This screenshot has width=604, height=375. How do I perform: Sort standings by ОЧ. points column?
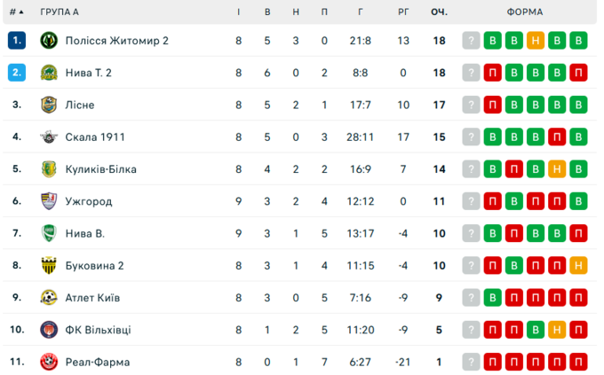click(x=439, y=12)
